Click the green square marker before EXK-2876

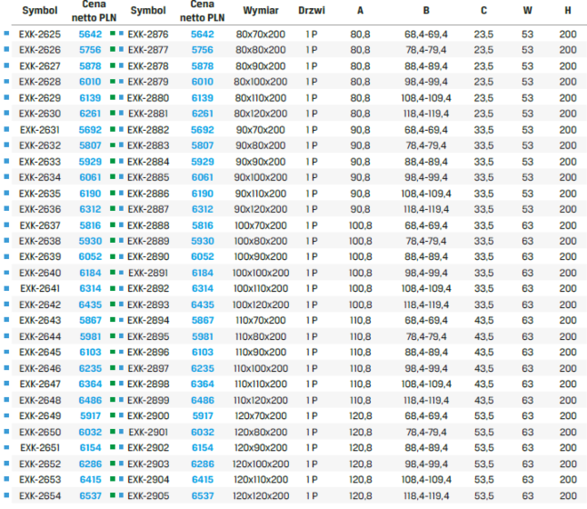[113, 34]
